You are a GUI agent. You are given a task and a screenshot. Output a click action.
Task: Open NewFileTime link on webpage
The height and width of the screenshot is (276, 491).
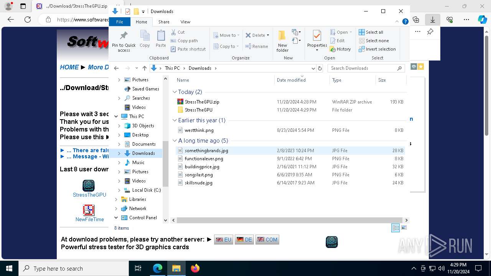(x=89, y=220)
